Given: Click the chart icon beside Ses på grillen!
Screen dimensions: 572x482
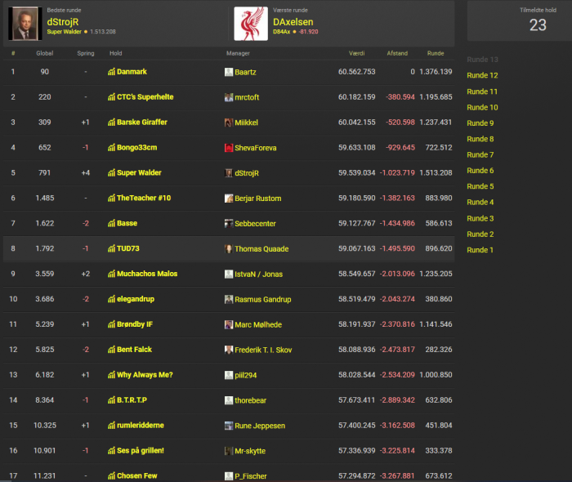Looking at the screenshot, I should click(x=111, y=451).
